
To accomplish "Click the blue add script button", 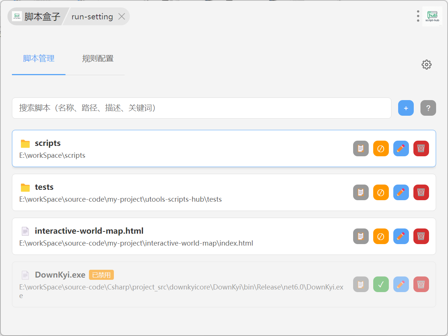I will point(406,108).
